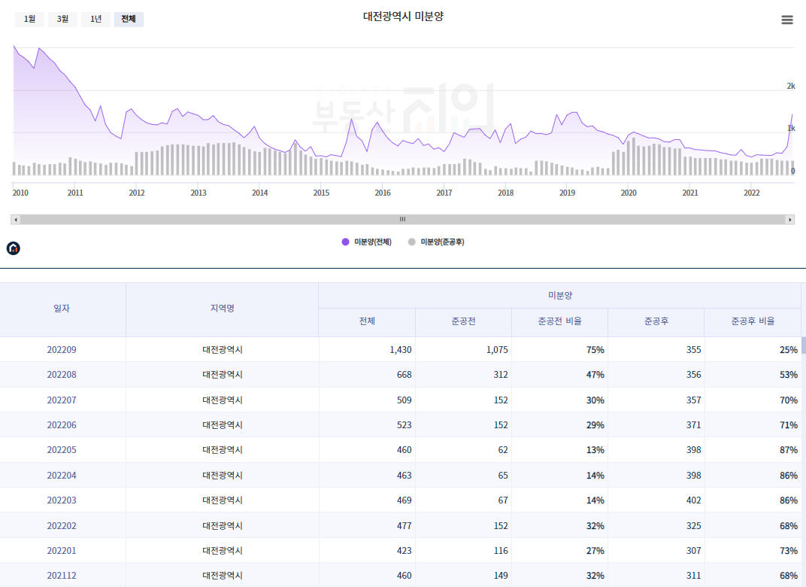Image resolution: width=806 pixels, height=587 pixels.
Task: Select the 1월 range button
Action: 29,19
